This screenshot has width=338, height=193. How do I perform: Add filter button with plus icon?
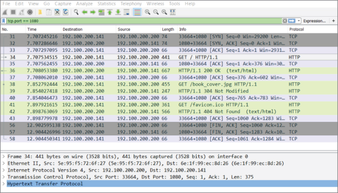pyautogui.click(x=333, y=21)
